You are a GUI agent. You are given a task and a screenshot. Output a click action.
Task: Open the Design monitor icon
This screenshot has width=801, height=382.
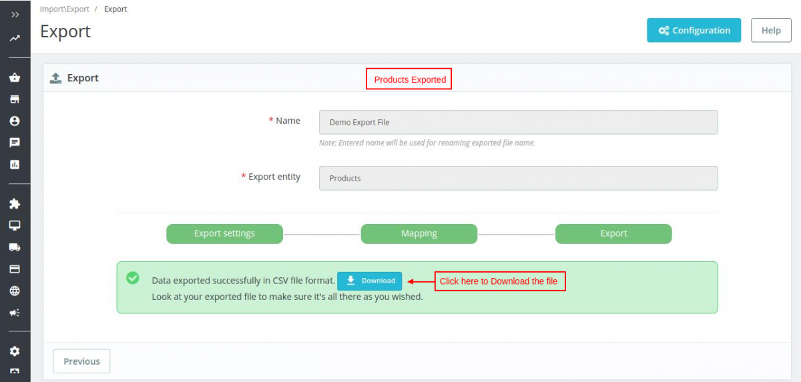[x=15, y=225]
